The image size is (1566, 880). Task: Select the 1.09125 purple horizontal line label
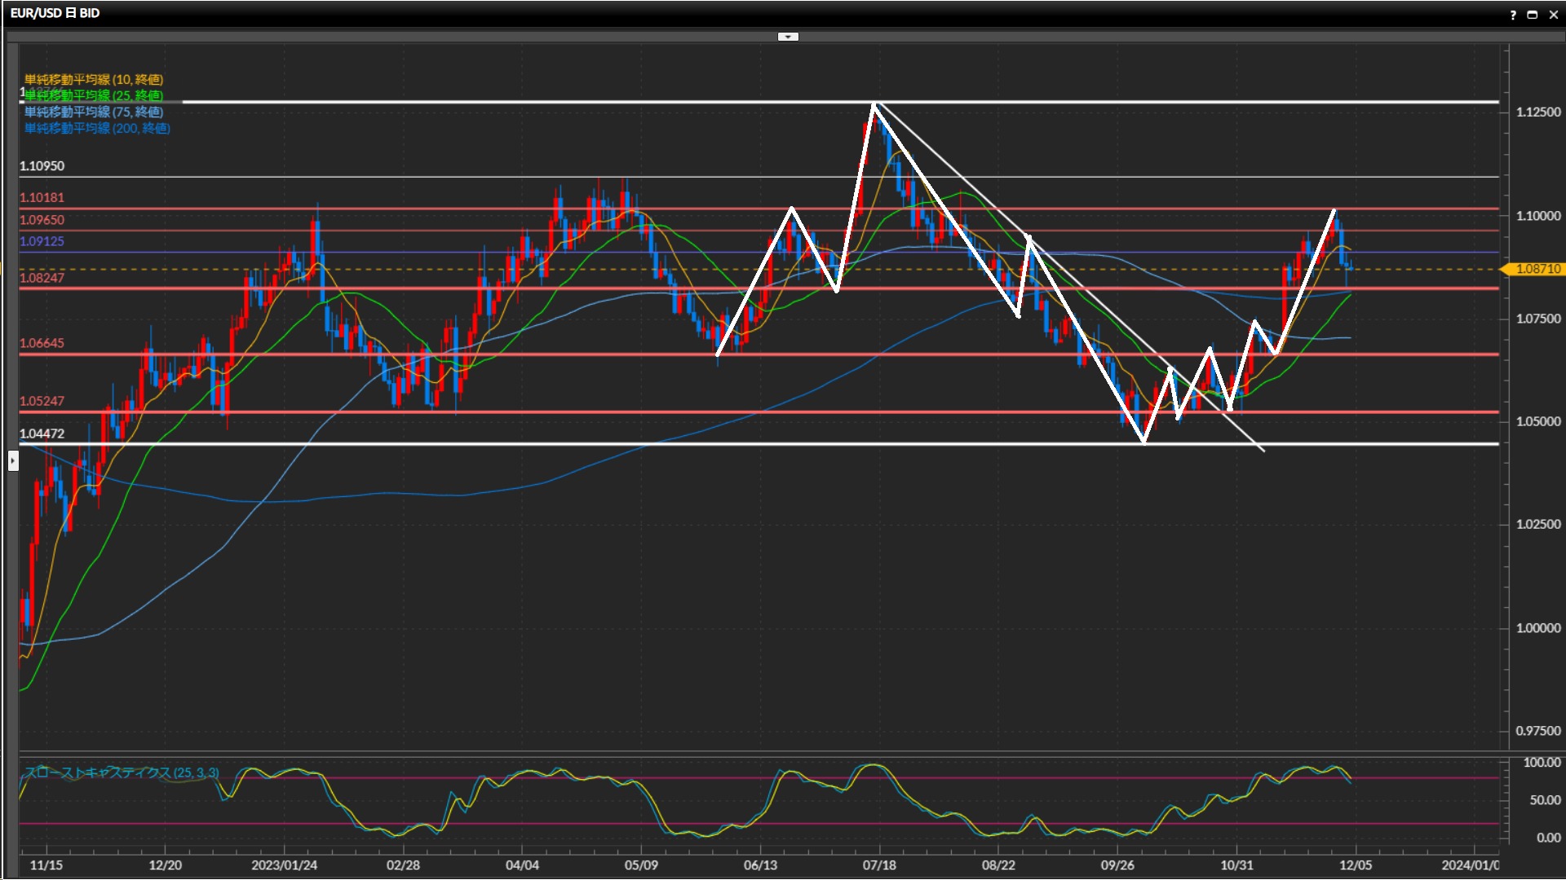(42, 241)
